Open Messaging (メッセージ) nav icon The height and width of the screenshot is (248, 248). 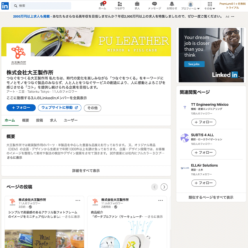tap(154, 6)
